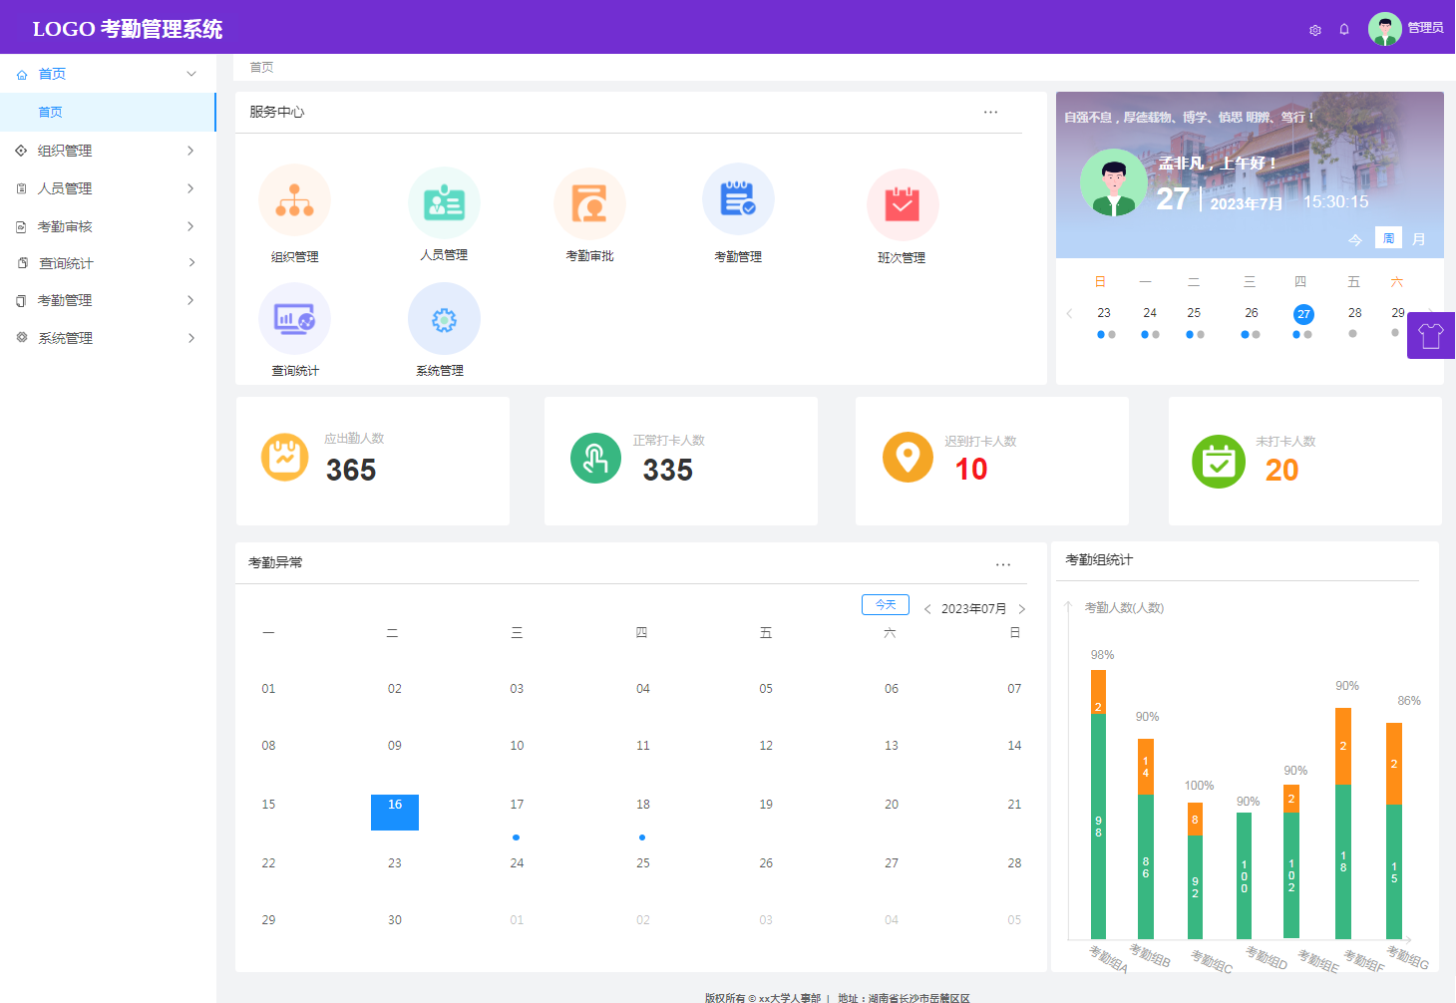The width and height of the screenshot is (1456, 1003).
Task: Click the 人员管理 ID card icon
Action: point(444,202)
